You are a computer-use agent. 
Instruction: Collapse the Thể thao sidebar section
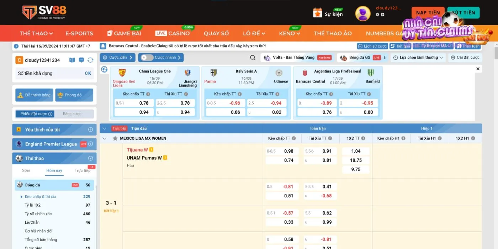[x=90, y=158]
